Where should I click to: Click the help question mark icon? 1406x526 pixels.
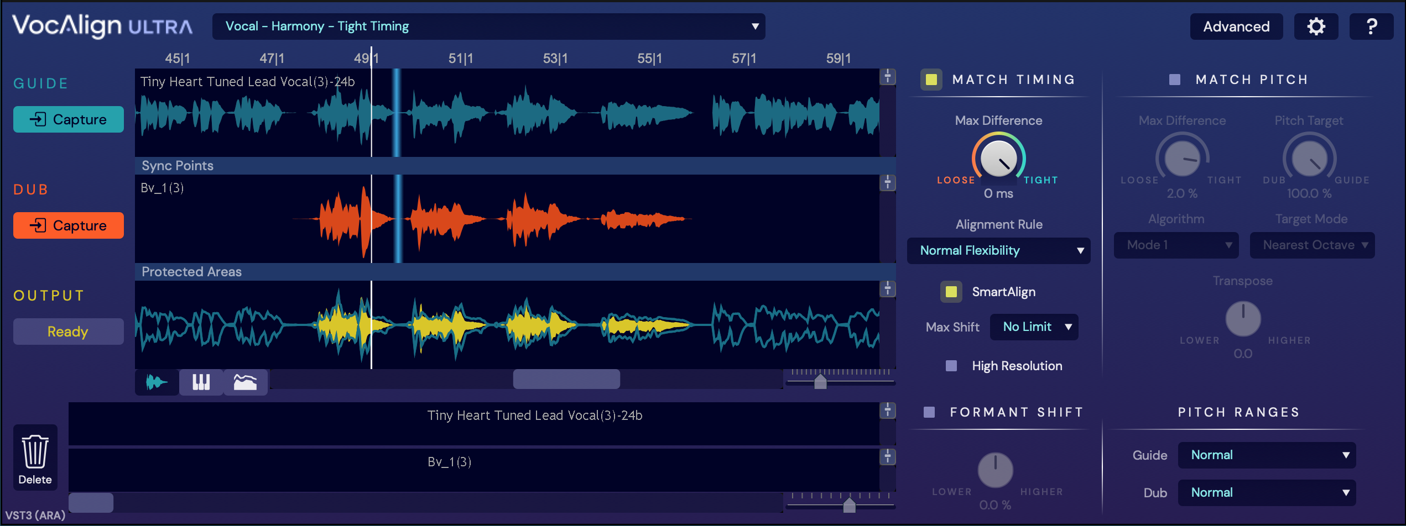pos(1371,27)
